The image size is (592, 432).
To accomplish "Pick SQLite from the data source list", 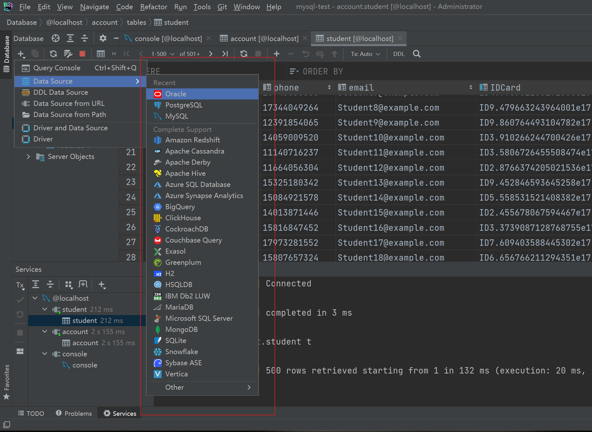I will click(203, 340).
